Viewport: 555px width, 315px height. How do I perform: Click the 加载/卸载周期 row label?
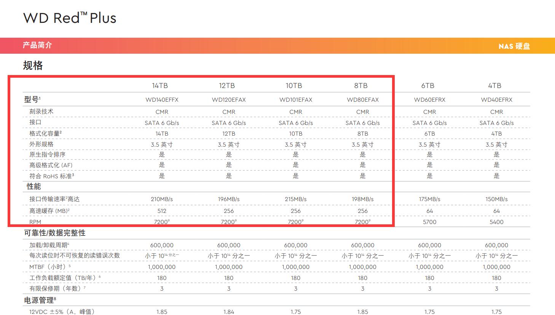point(49,245)
